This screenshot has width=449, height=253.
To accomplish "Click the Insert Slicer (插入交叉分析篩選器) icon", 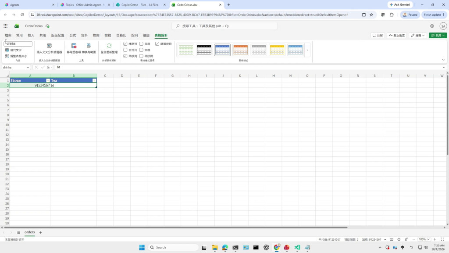I will coord(49,46).
